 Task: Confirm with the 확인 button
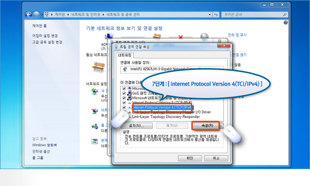click(190, 158)
